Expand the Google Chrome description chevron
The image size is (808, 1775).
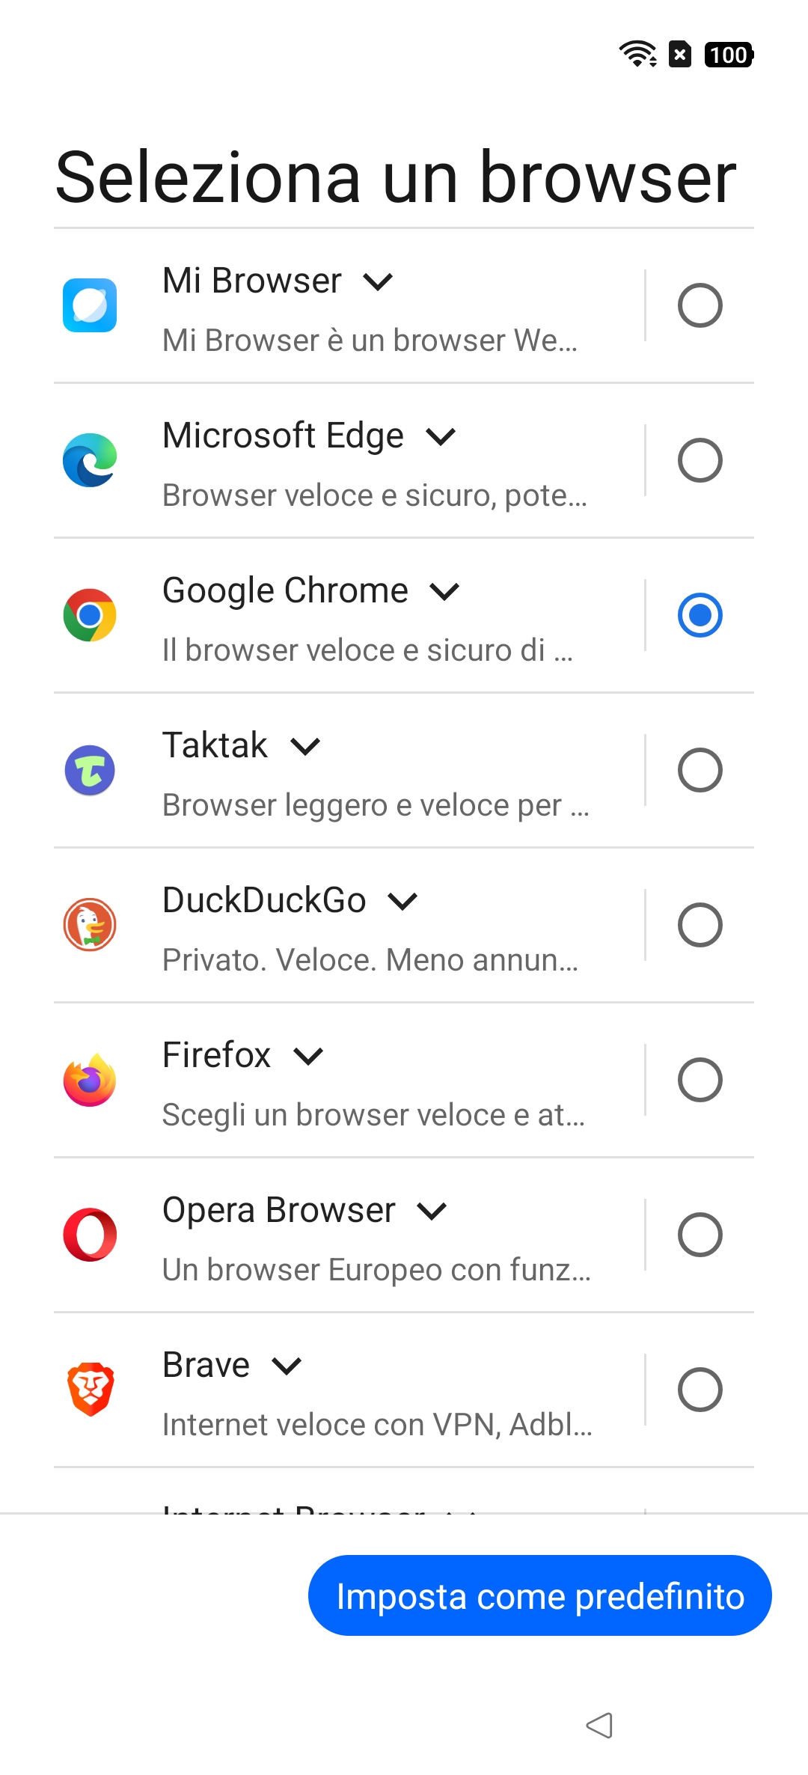(x=444, y=592)
